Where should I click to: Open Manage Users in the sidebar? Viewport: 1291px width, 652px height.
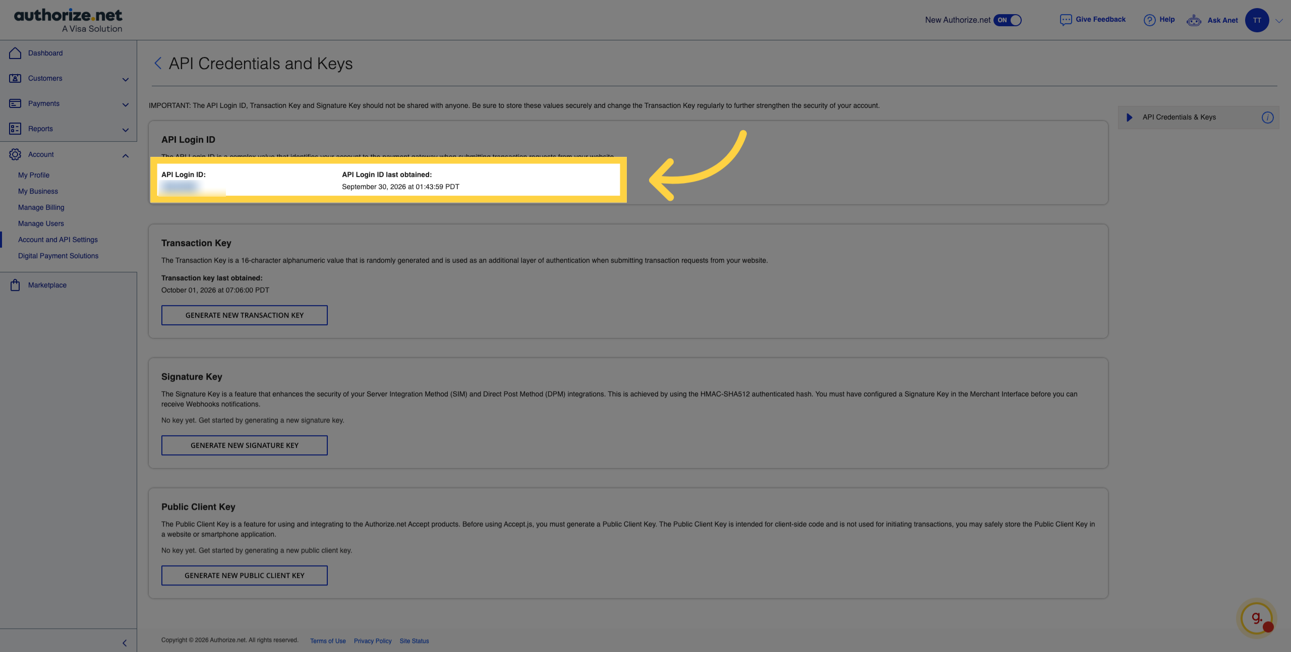coord(41,223)
